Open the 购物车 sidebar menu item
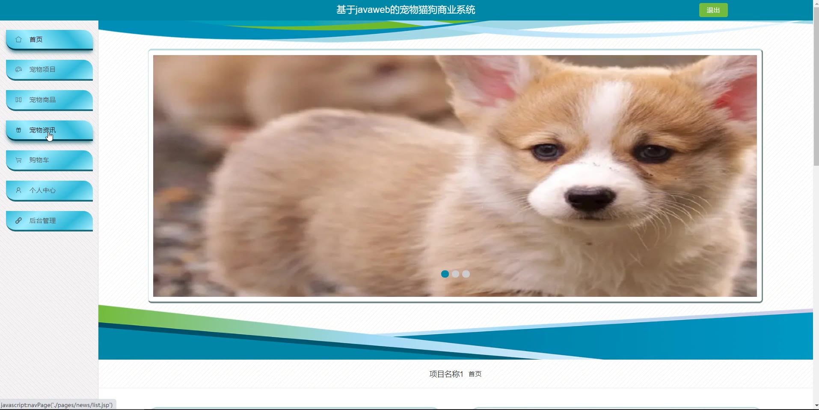 49,160
